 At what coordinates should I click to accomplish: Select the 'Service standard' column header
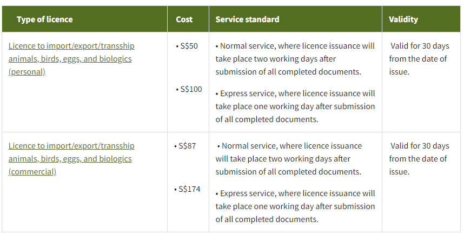[x=247, y=19]
